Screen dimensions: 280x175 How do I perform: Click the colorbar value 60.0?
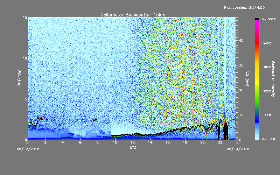268,115
